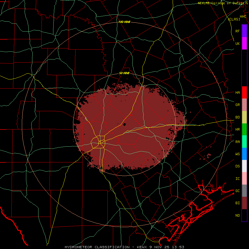Click the BI dark red legend swatch
The image size is (249, 249).
[x=244, y=203]
